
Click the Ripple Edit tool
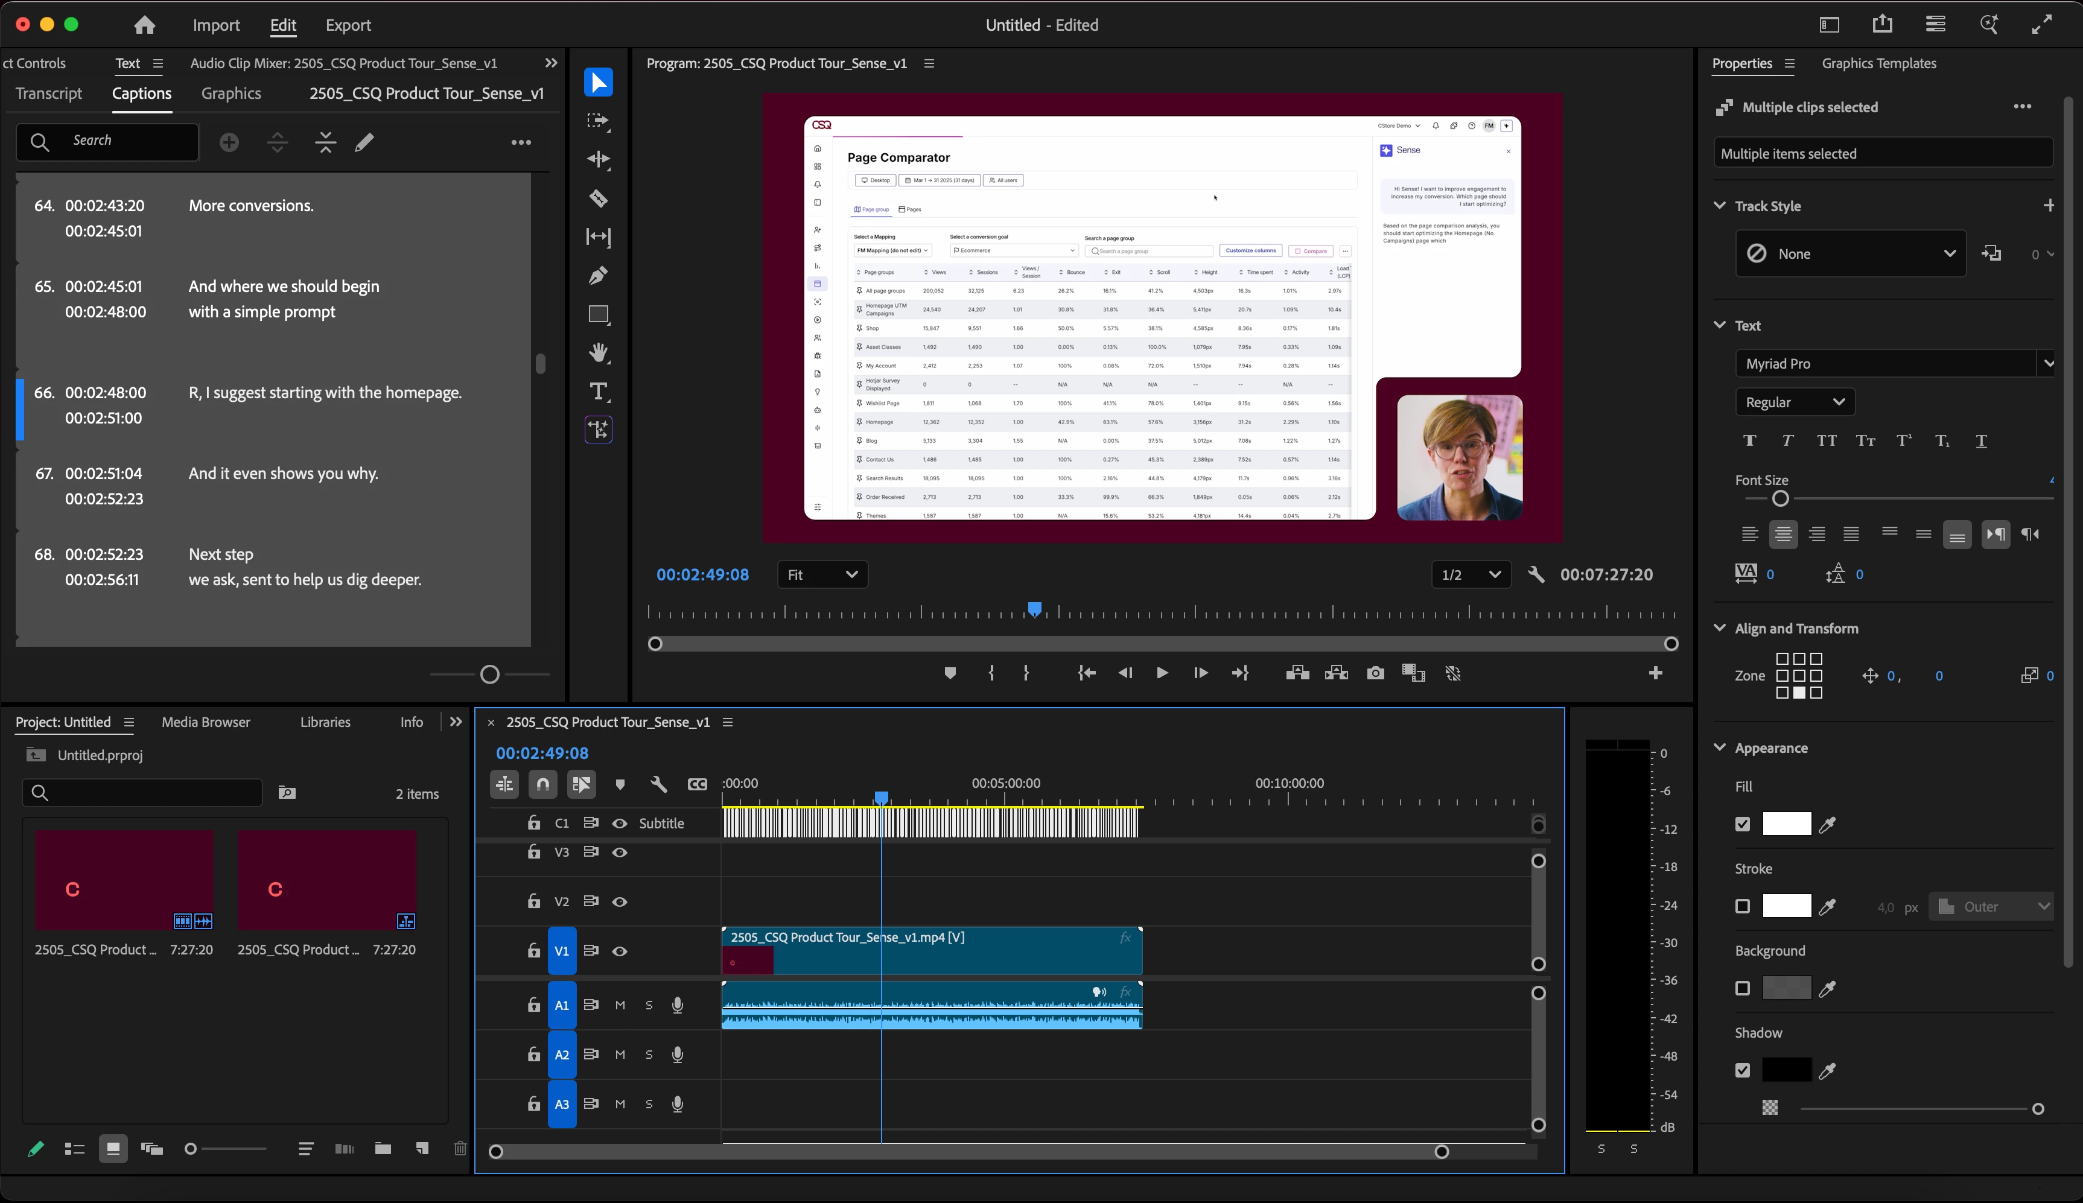coord(598,159)
